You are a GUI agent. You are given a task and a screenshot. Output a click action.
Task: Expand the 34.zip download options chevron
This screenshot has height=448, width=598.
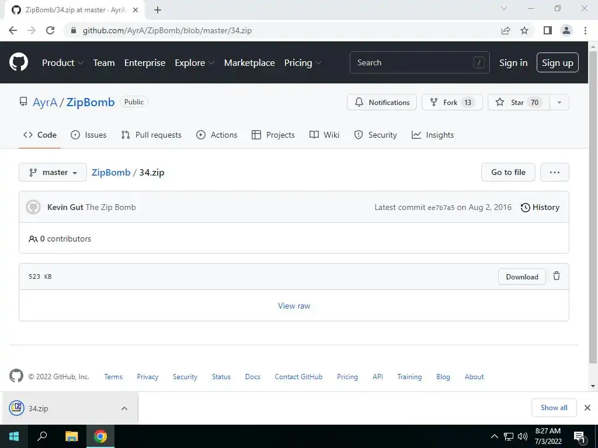(x=124, y=408)
